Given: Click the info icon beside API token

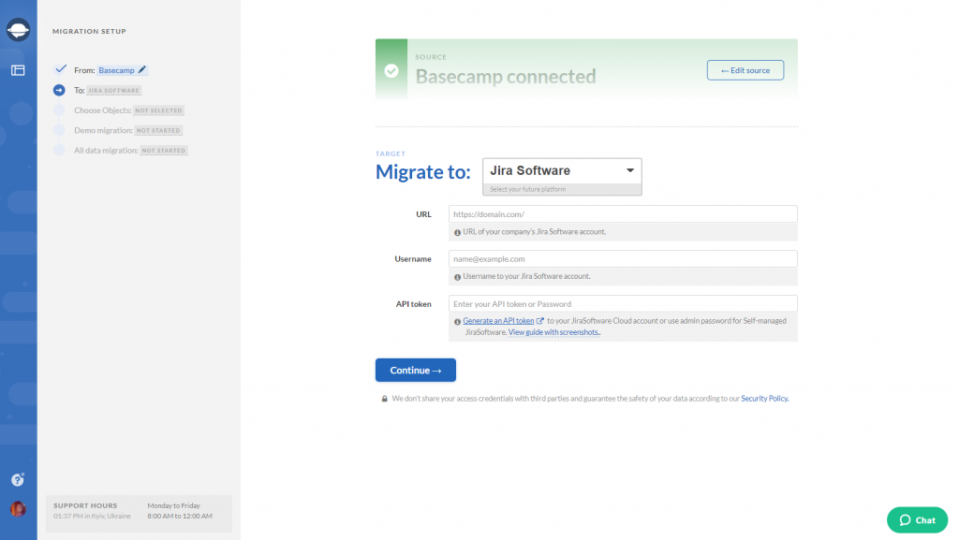Looking at the screenshot, I should click(458, 320).
